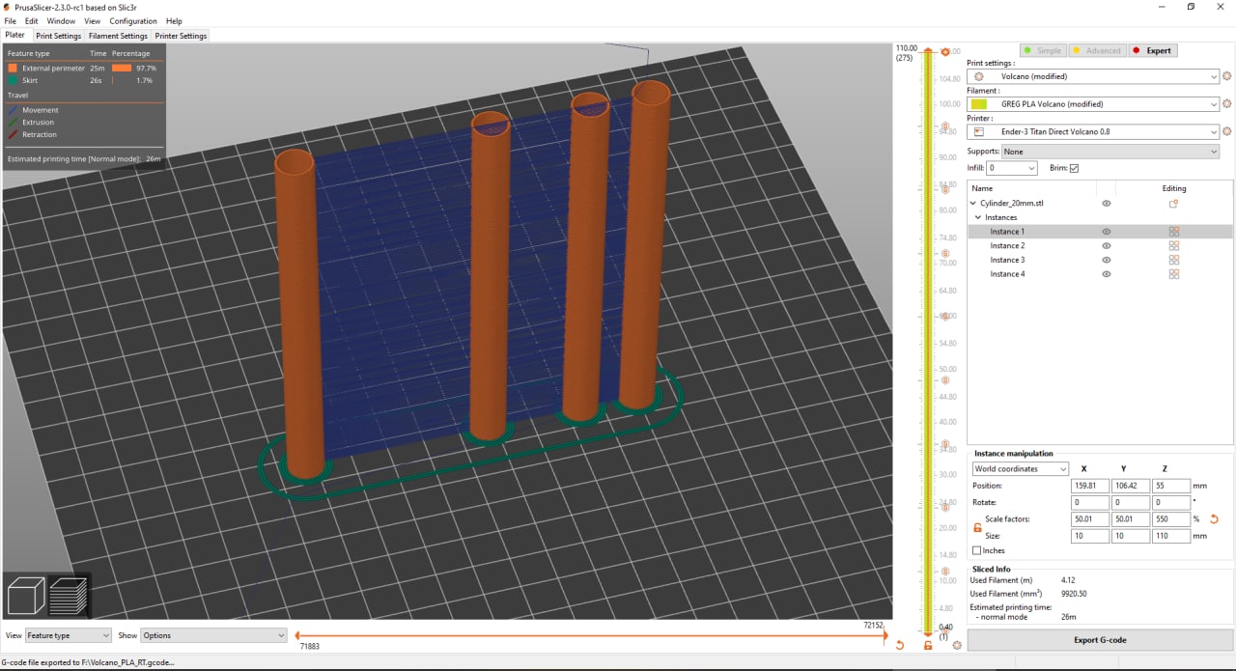The width and height of the screenshot is (1236, 671).
Task: Reset vertical layer slider with undo icon
Action: 900,645
